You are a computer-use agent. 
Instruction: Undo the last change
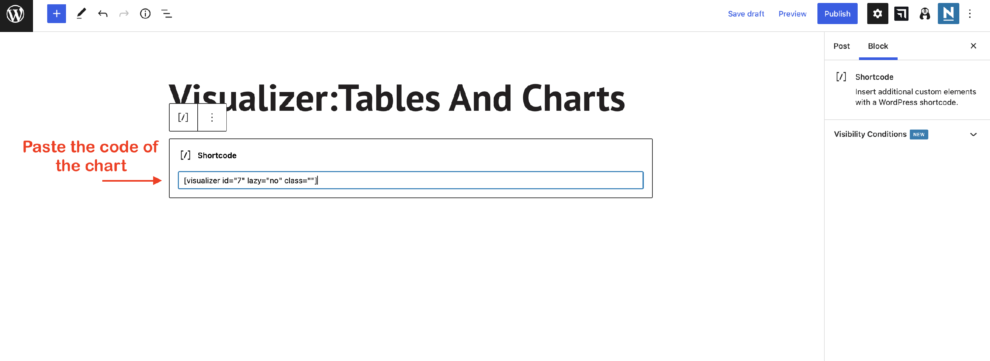coord(102,14)
